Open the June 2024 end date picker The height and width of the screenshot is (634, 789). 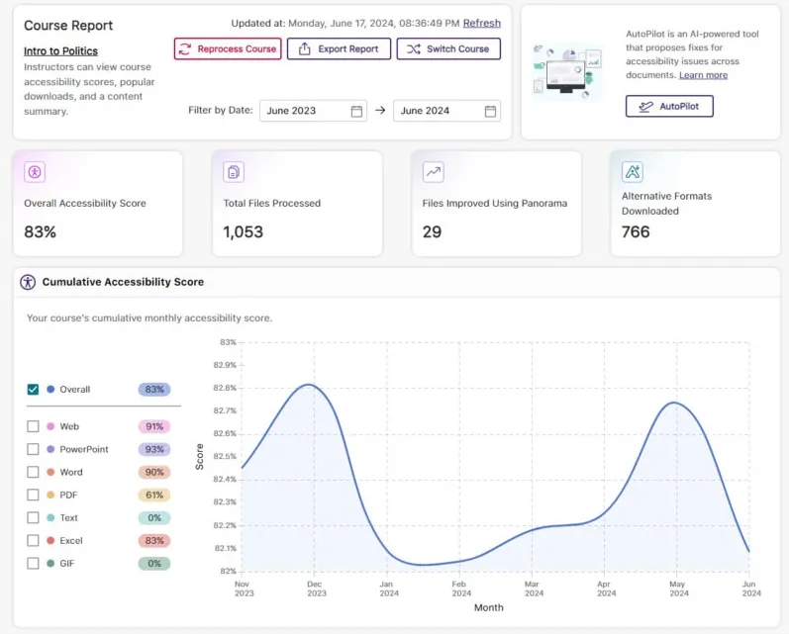coord(437,111)
